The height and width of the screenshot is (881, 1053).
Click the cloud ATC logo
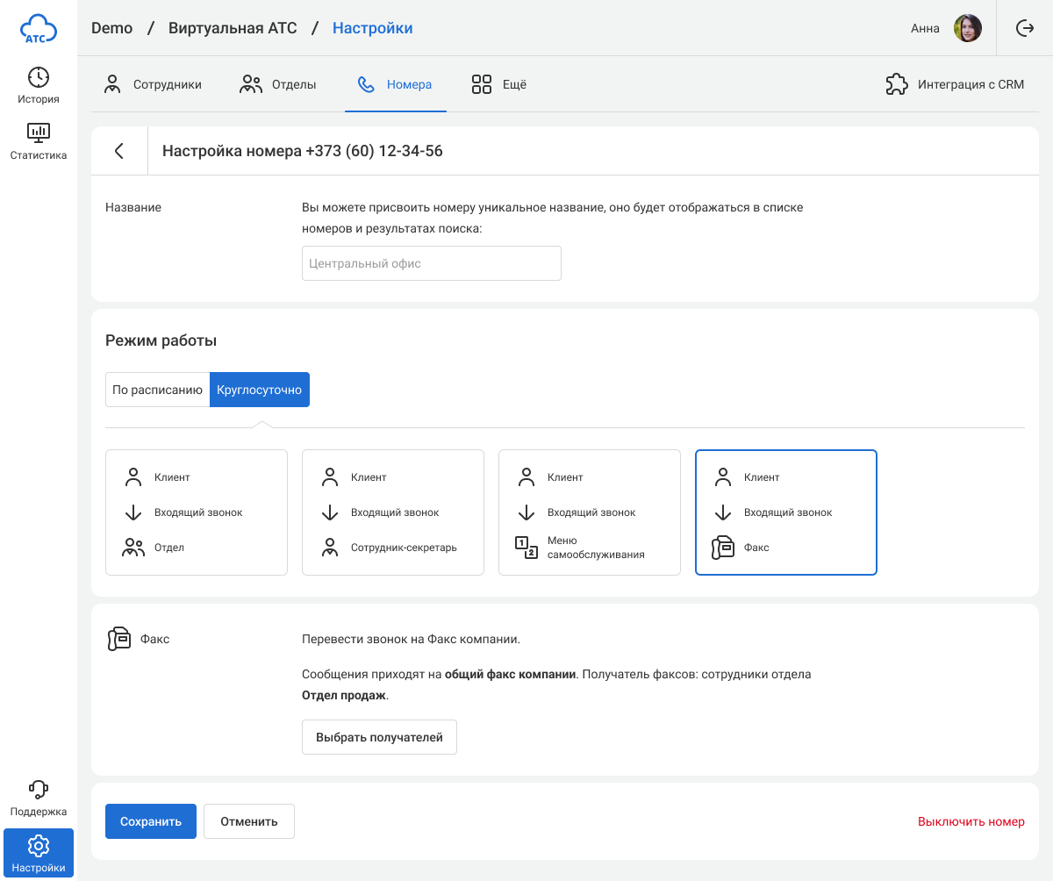pyautogui.click(x=39, y=29)
